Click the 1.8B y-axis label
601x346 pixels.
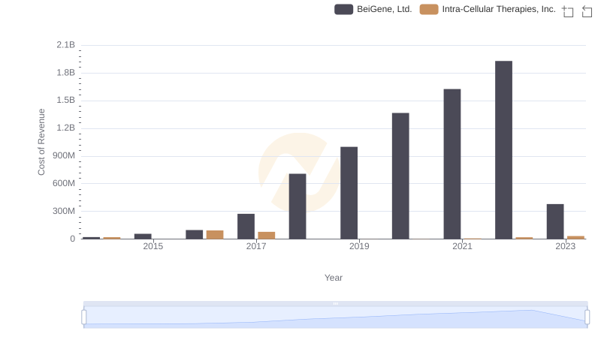pos(65,73)
